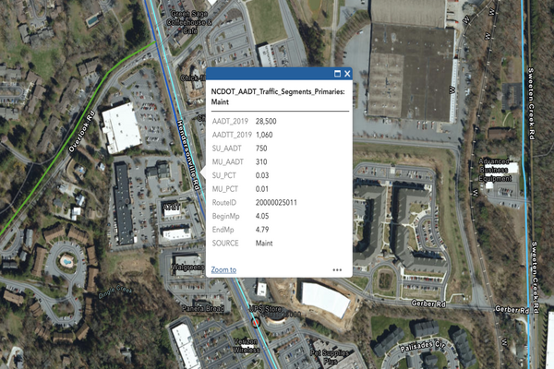Click the AADT_2019 value 28,500
Viewport: 554px width, 369px height.
click(266, 121)
